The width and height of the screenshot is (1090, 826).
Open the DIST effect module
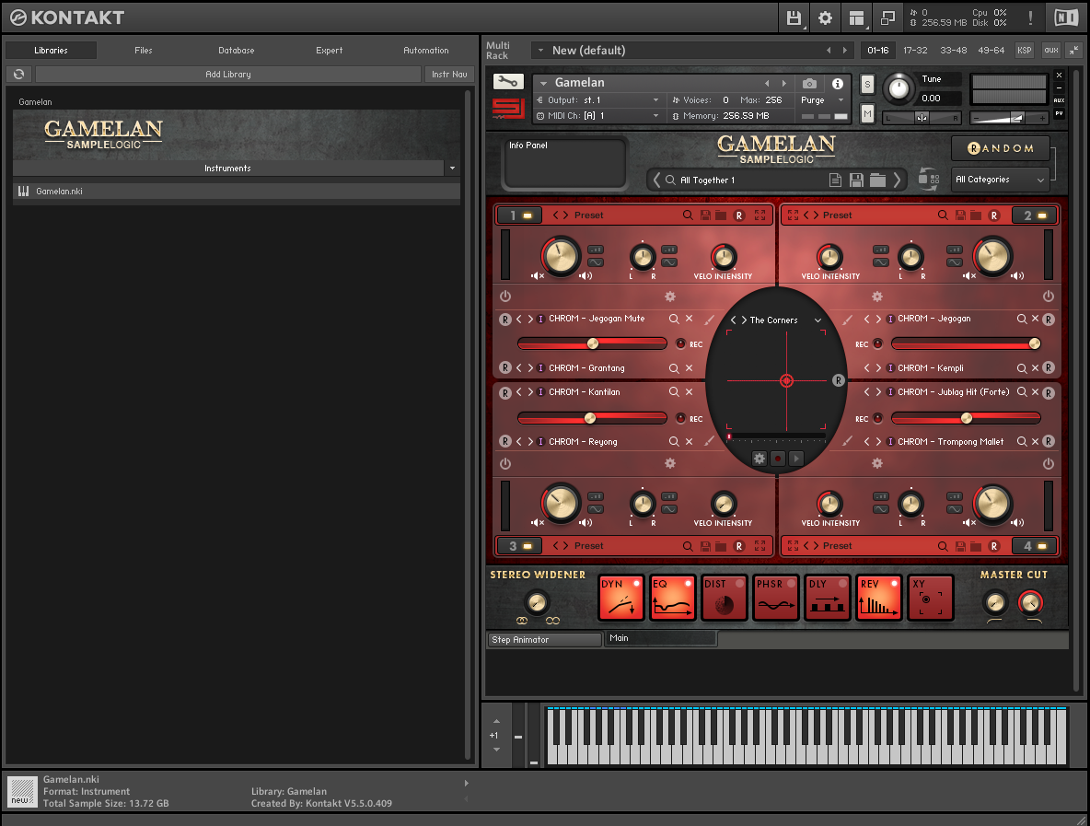[x=725, y=598]
